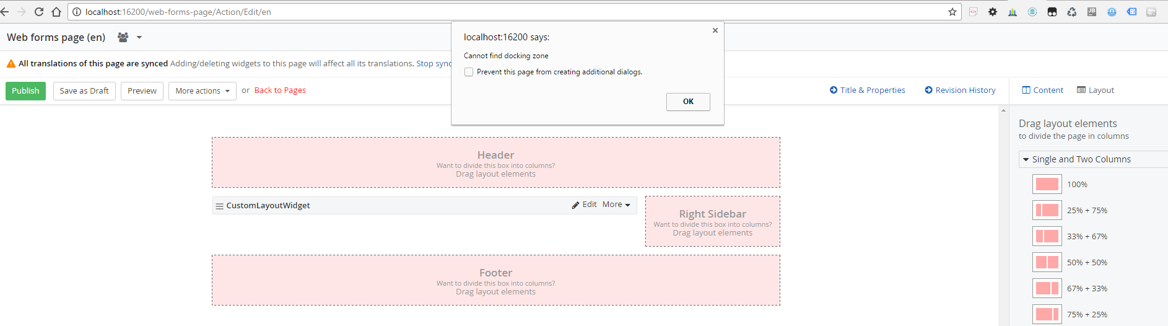1168x326 pixels.
Task: Click OK in the alert dialog
Action: pyautogui.click(x=688, y=102)
